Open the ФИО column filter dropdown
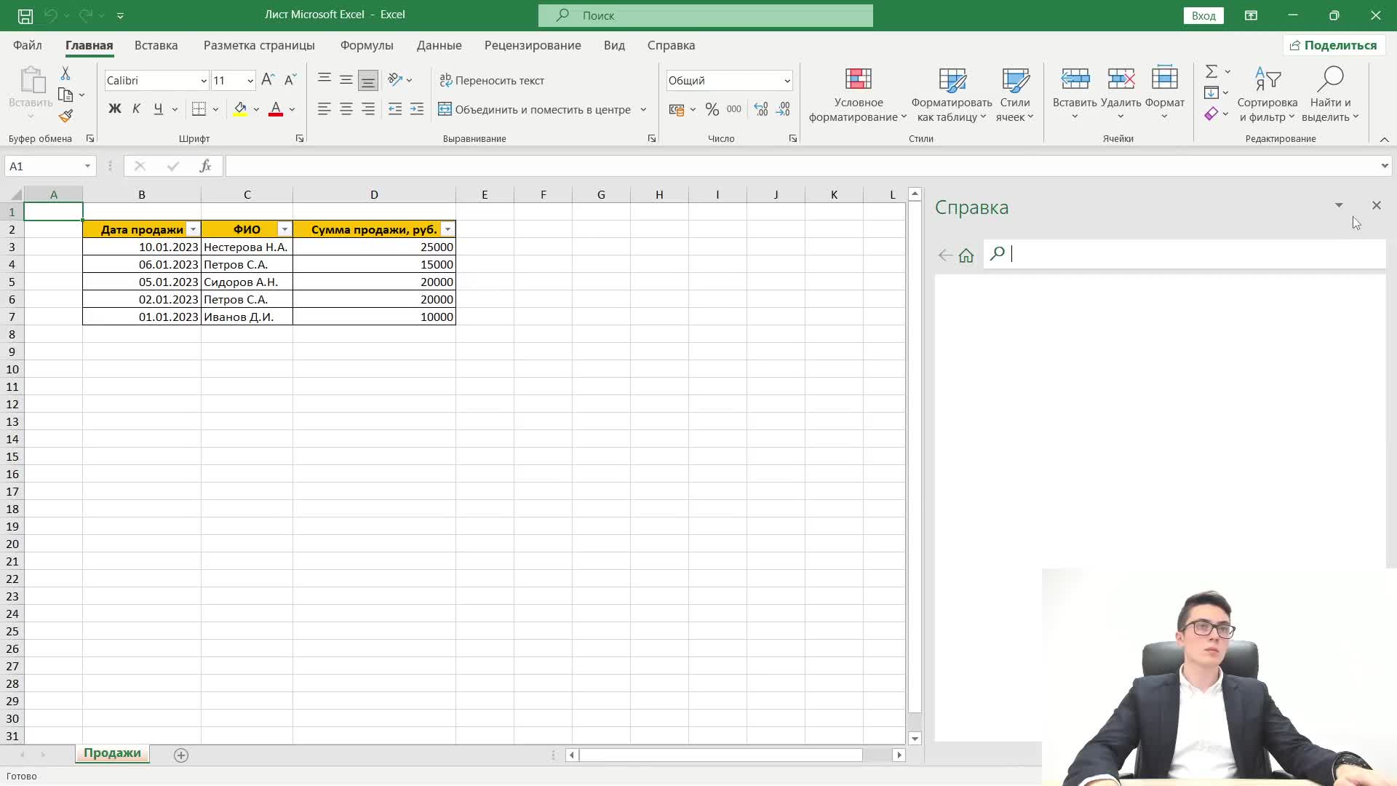Screen dimensions: 1397x786 [284, 229]
